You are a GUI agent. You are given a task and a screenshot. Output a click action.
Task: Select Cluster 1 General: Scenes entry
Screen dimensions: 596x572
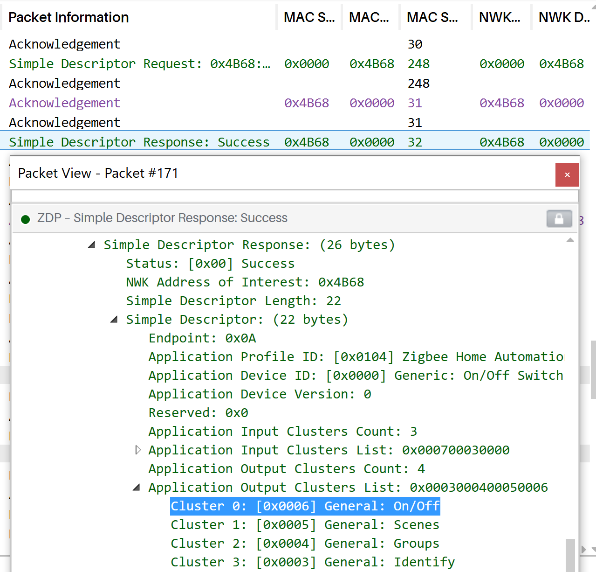click(x=305, y=525)
